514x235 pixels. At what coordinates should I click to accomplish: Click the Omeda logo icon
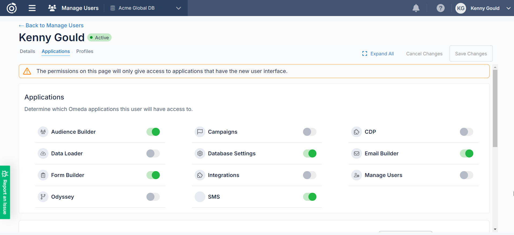pyautogui.click(x=12, y=8)
